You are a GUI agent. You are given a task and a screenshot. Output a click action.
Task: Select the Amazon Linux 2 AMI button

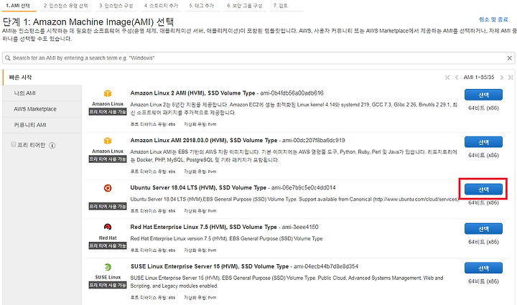[483, 95]
